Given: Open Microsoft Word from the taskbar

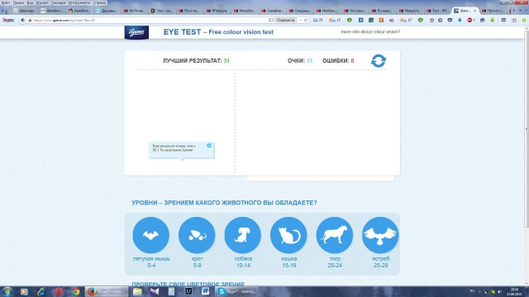Looking at the screenshot, I should [205, 291].
